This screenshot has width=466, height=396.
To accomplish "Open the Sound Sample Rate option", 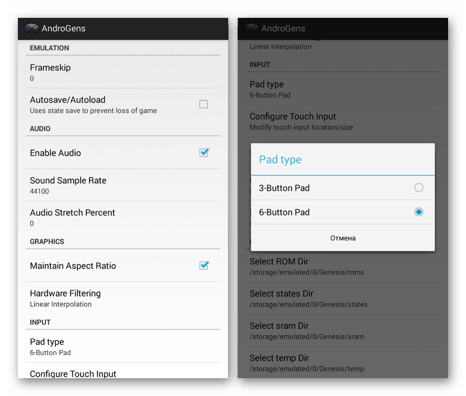I will [x=123, y=185].
